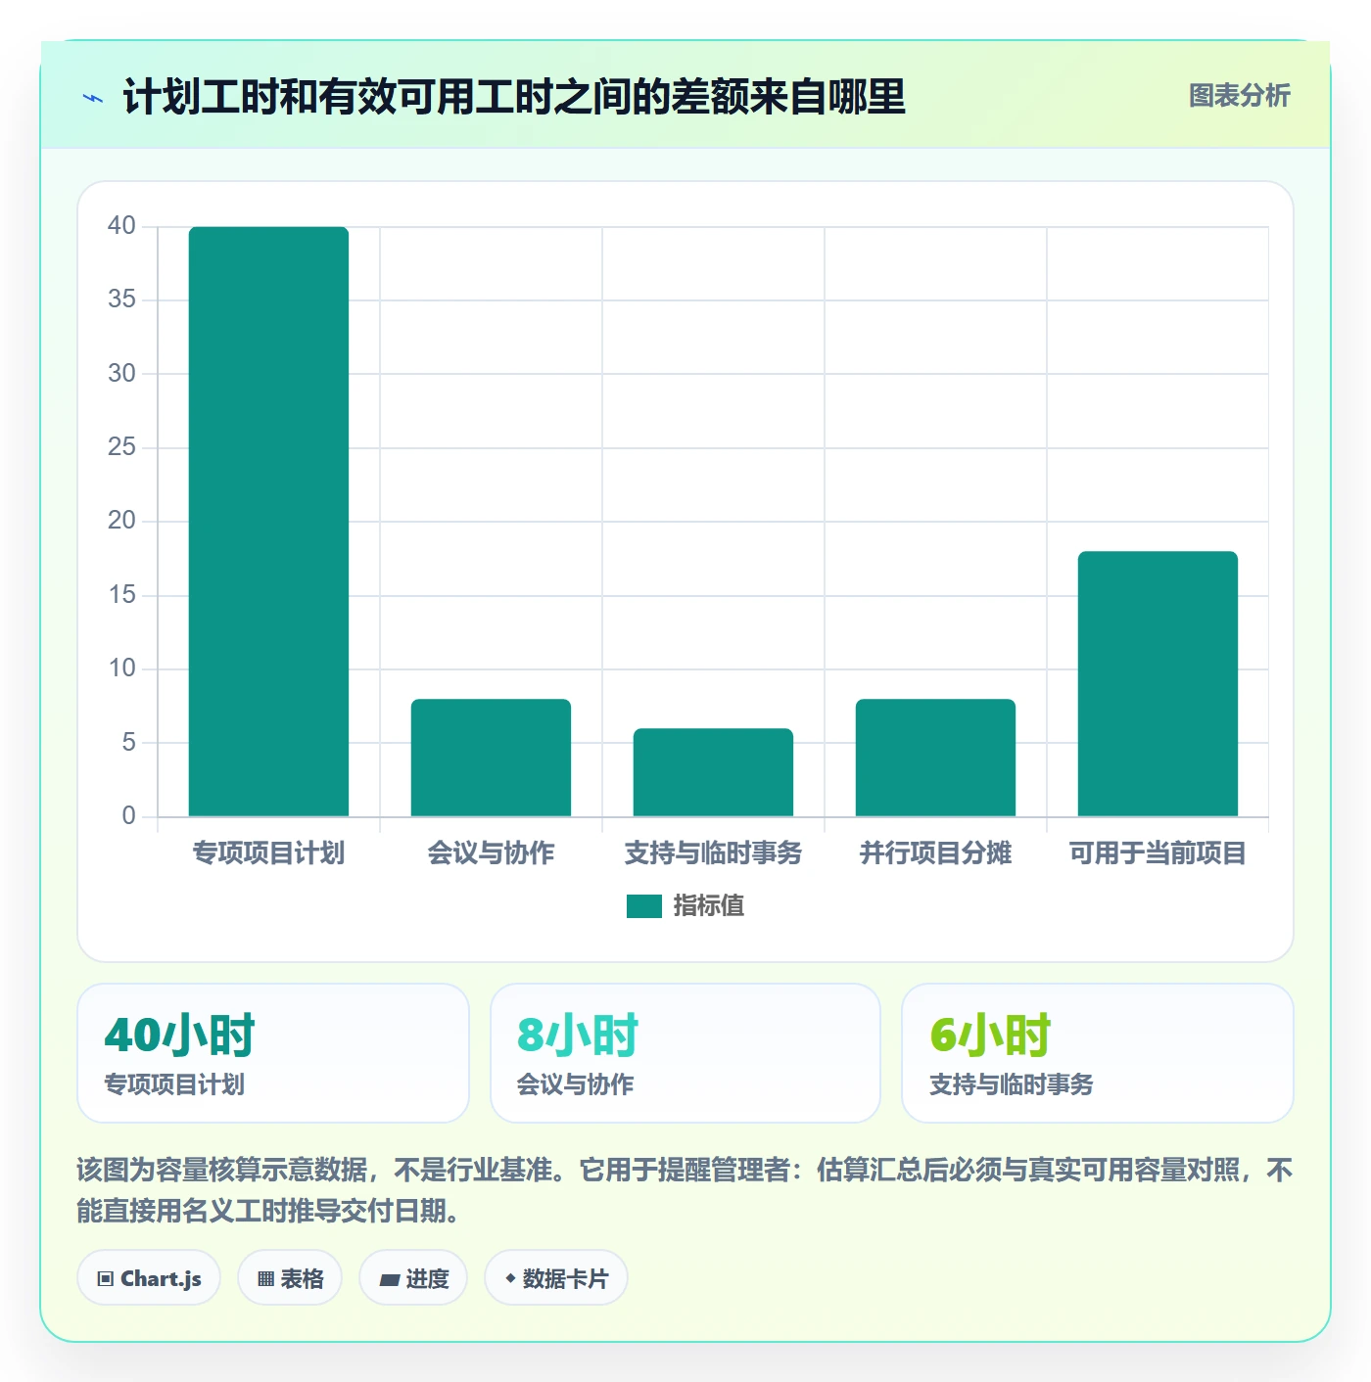Open the 40小时 stat card

(x=273, y=1053)
